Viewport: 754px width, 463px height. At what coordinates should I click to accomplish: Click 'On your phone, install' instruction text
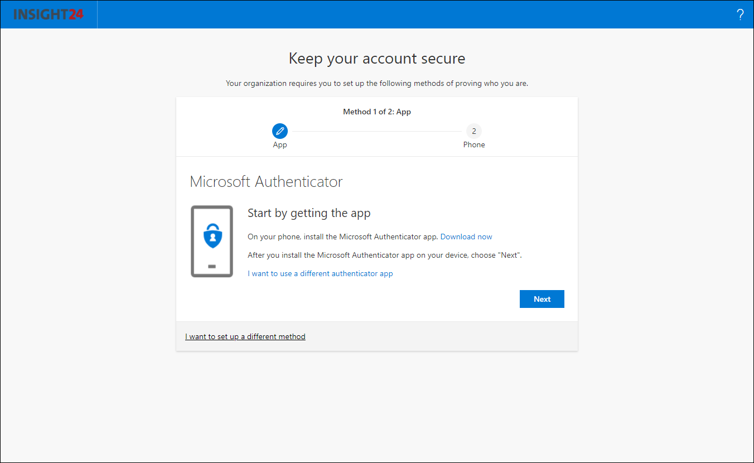(x=343, y=237)
